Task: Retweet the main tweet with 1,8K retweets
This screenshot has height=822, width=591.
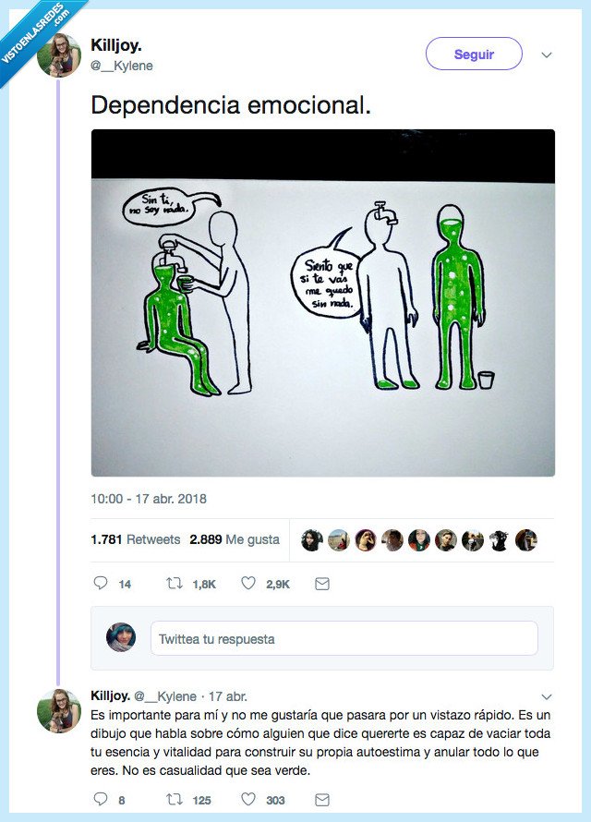Action: point(173,584)
